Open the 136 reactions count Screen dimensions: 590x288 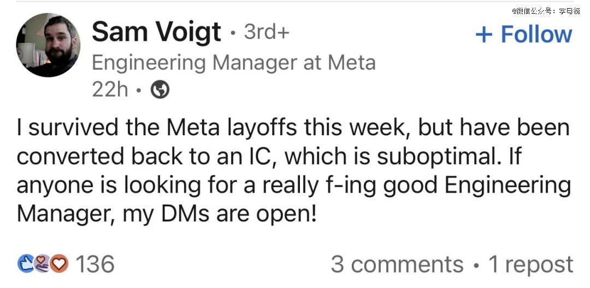[95, 263]
